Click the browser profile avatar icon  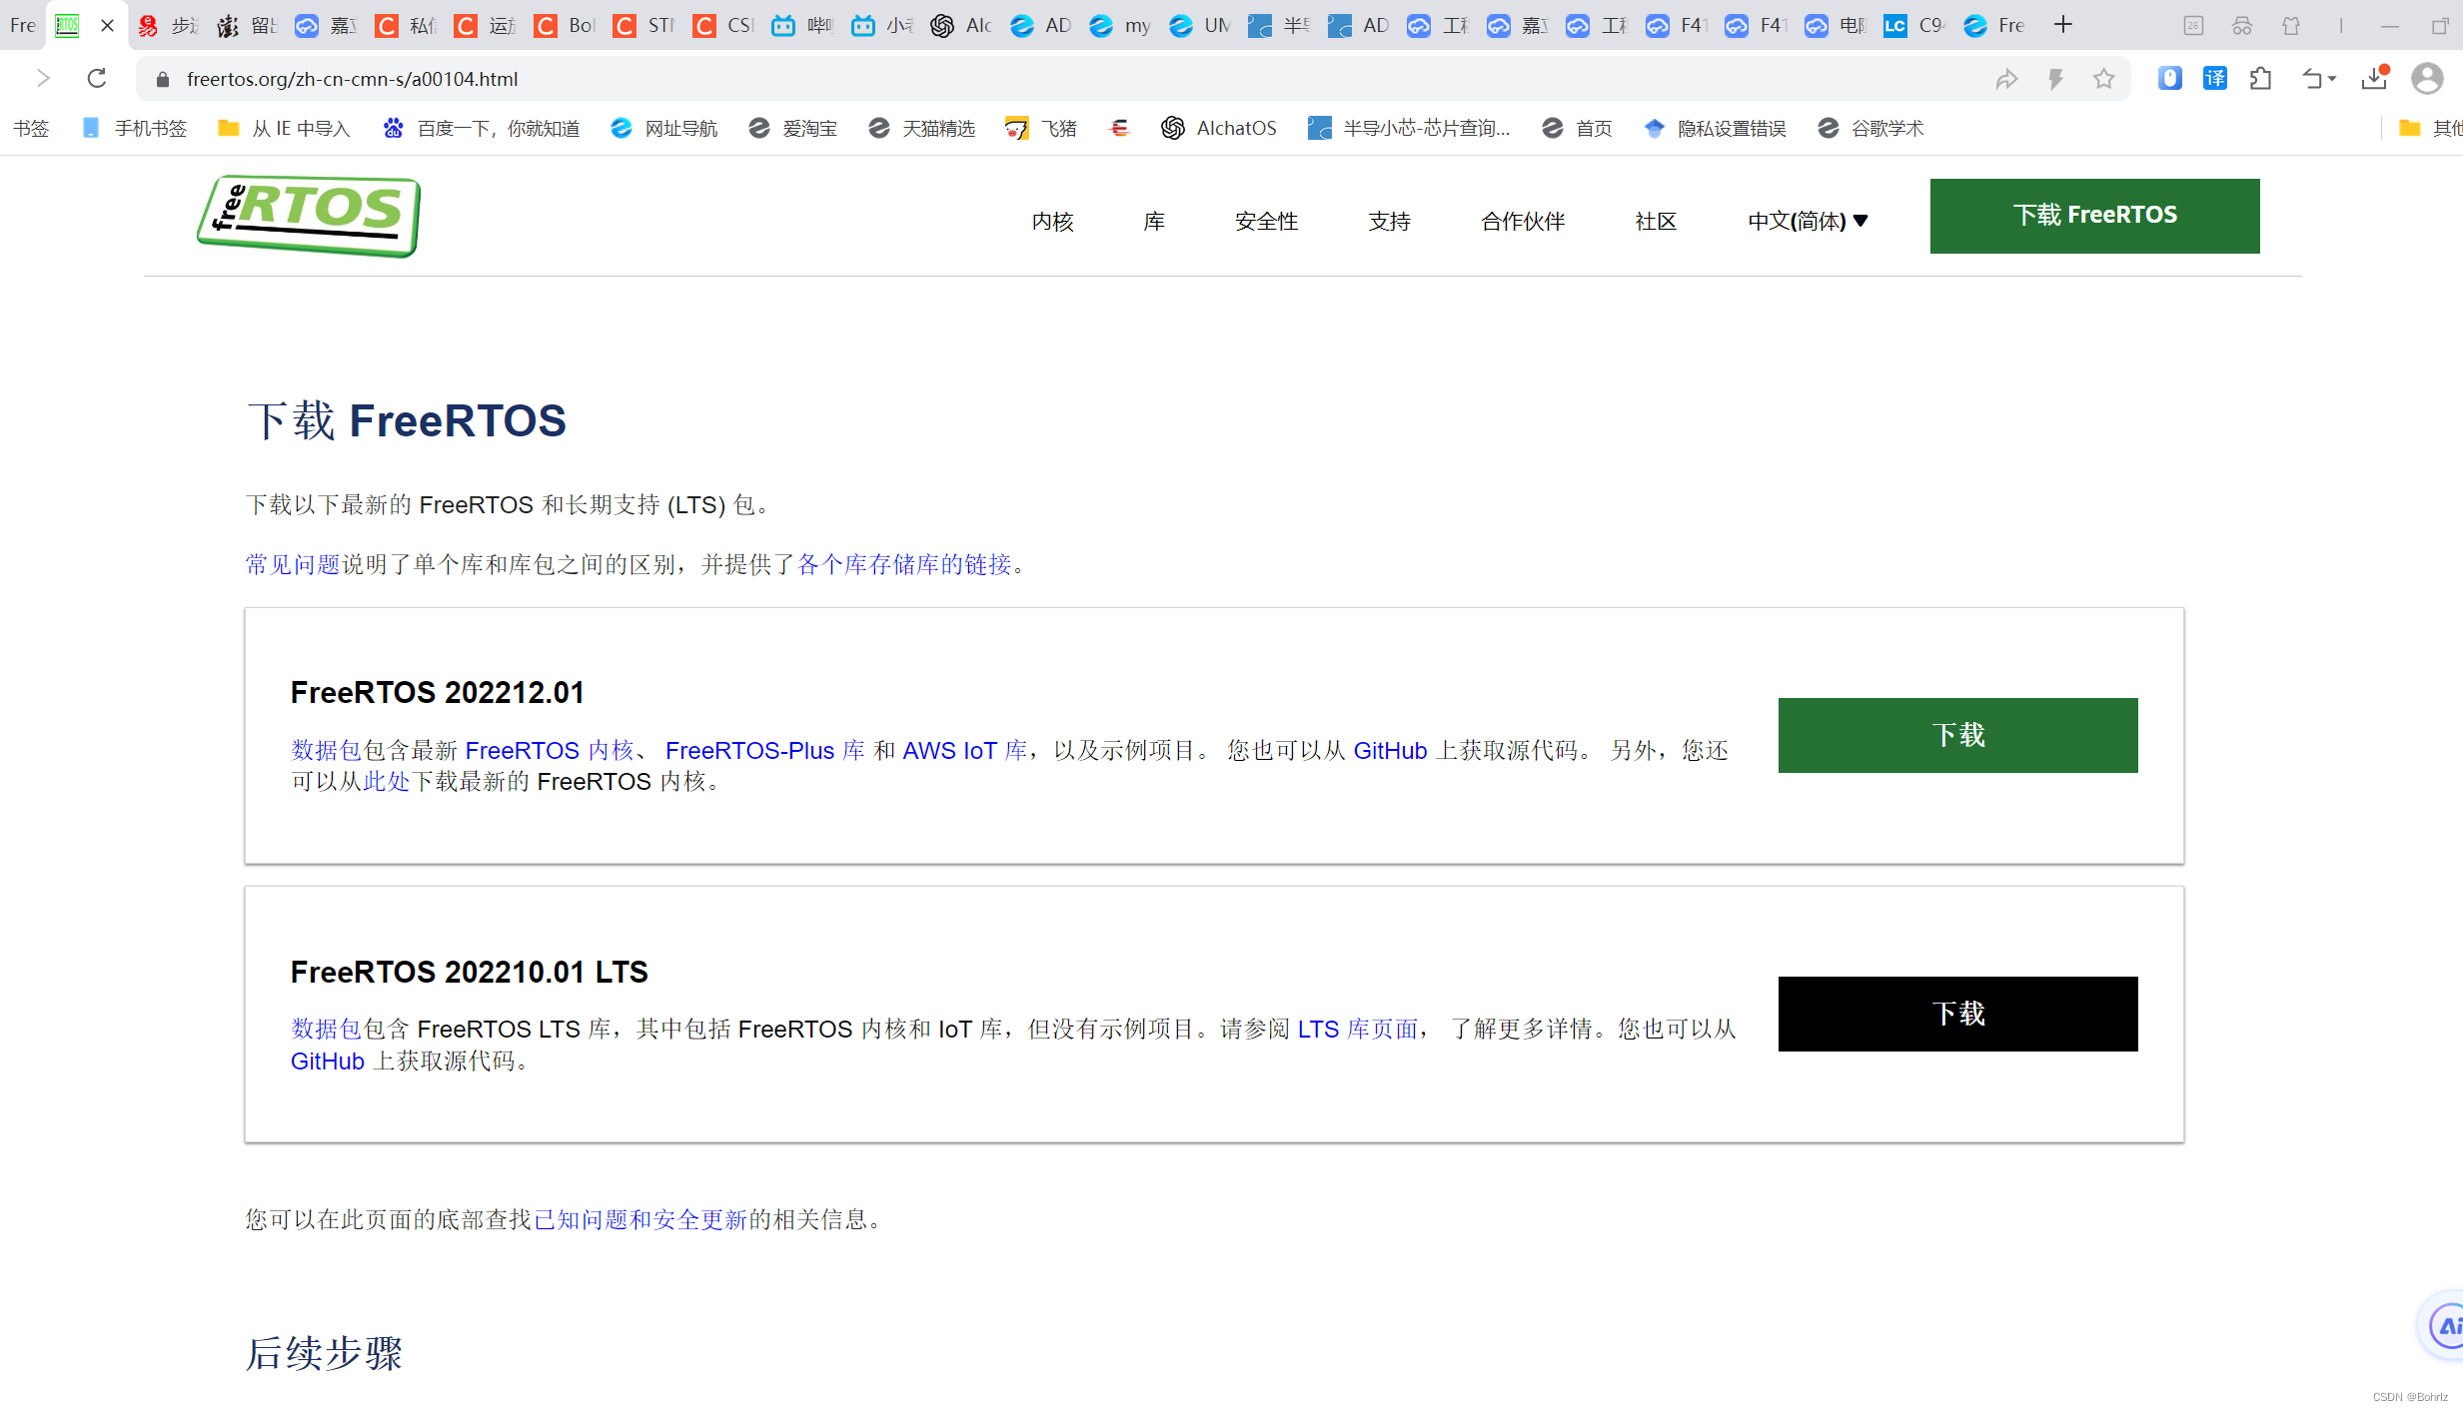pos(2428,78)
